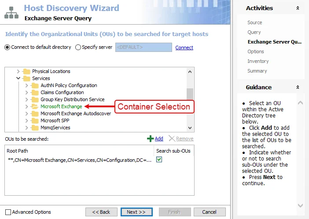Click the Search sub-OUs column header
The width and height of the screenshot is (309, 219).
coord(173,151)
